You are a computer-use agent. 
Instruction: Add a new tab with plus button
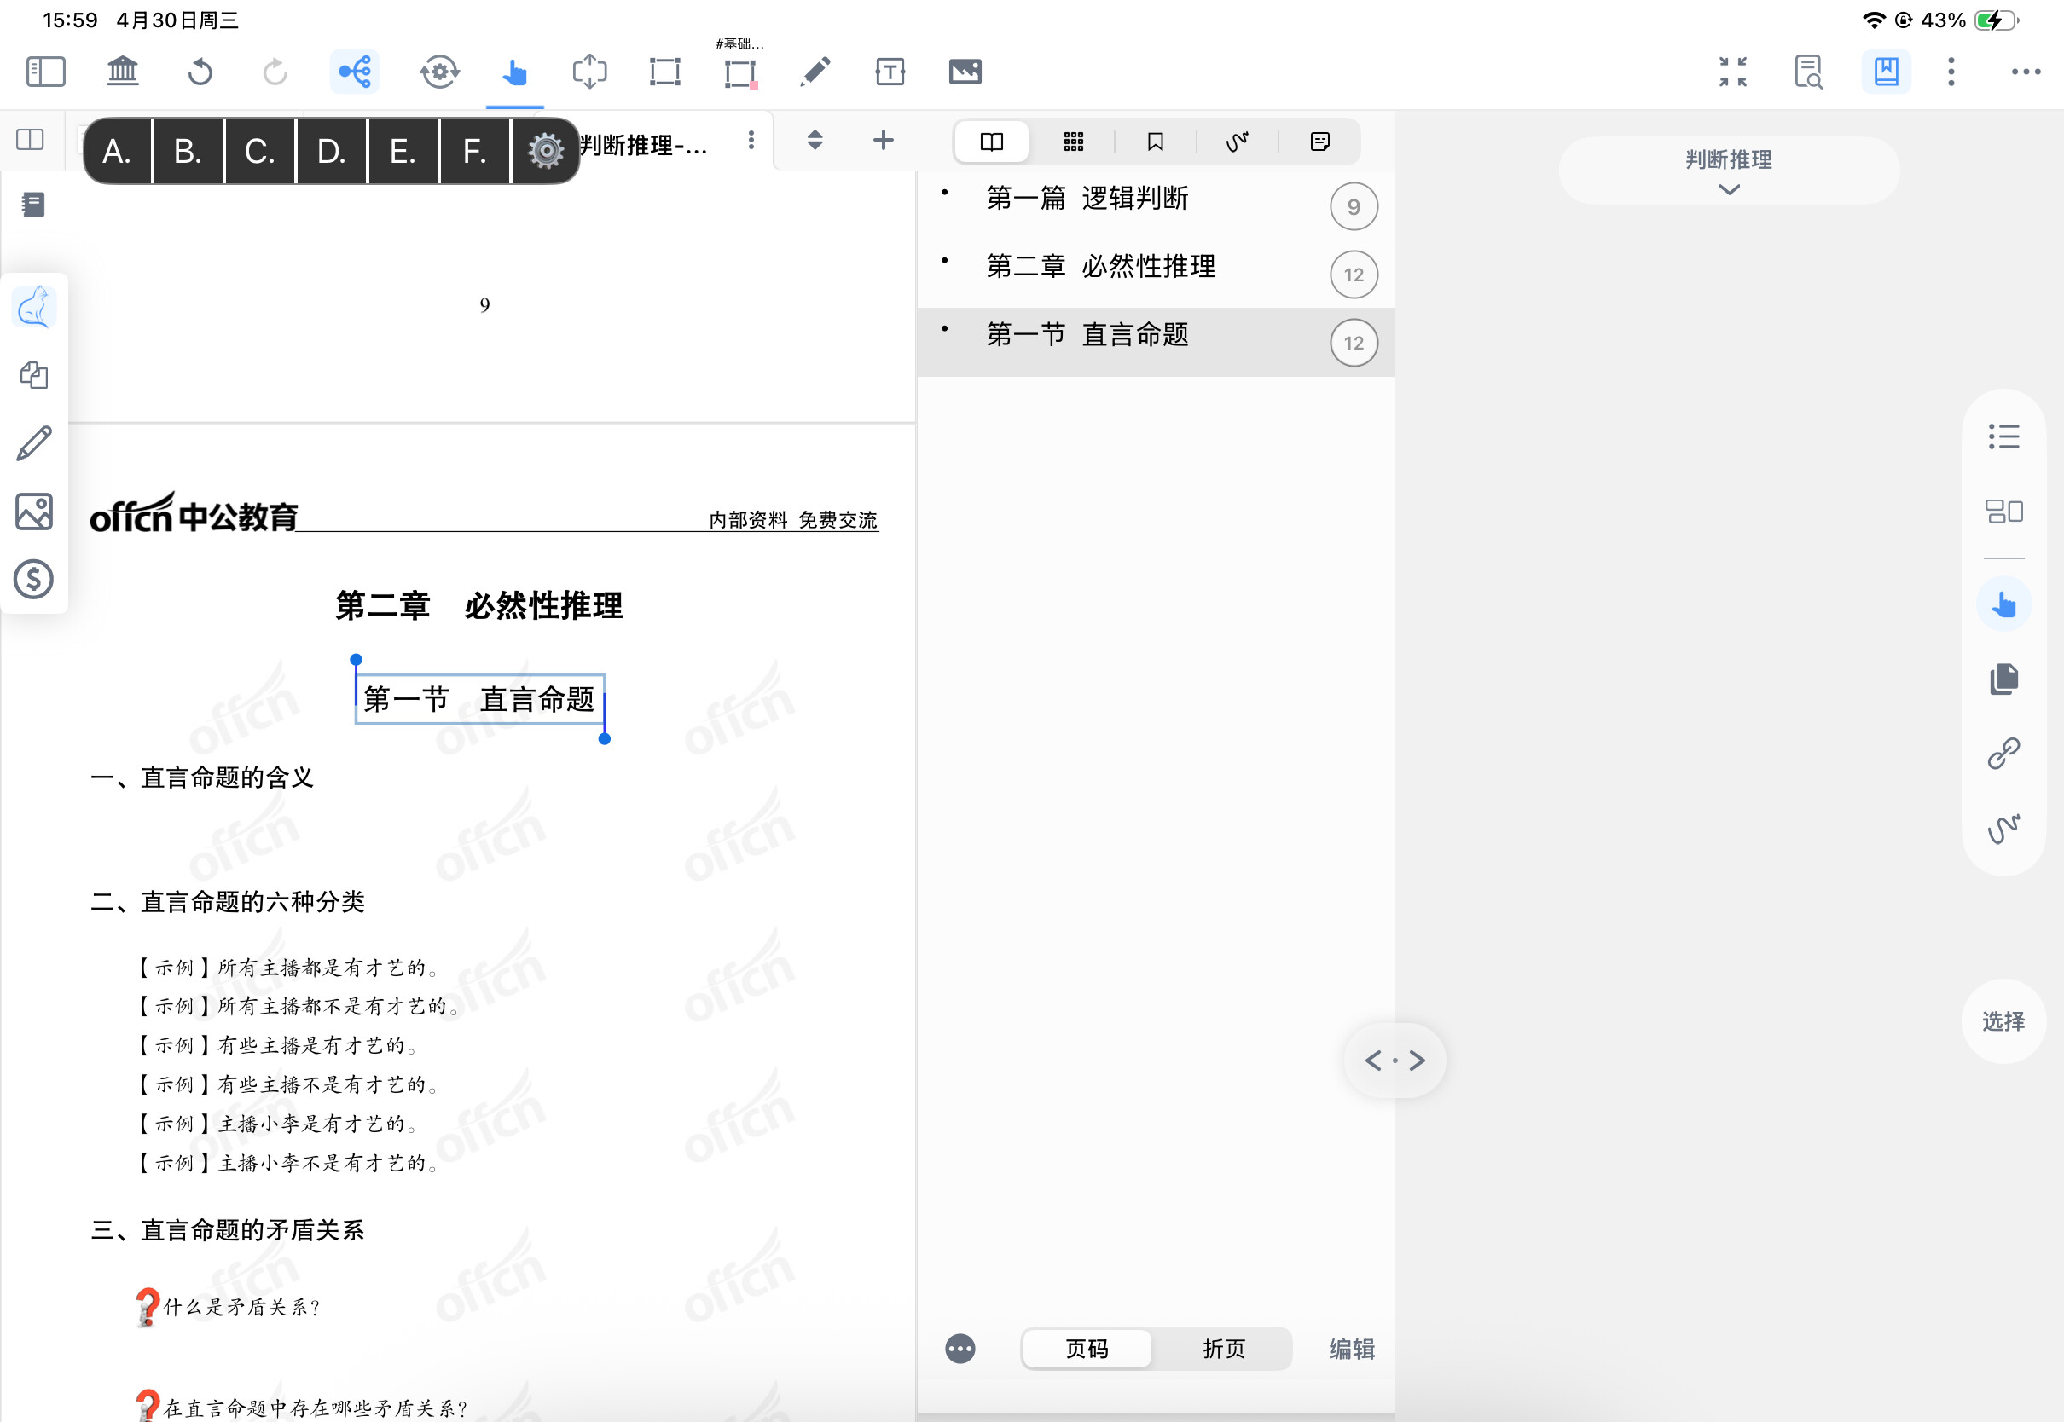[884, 140]
